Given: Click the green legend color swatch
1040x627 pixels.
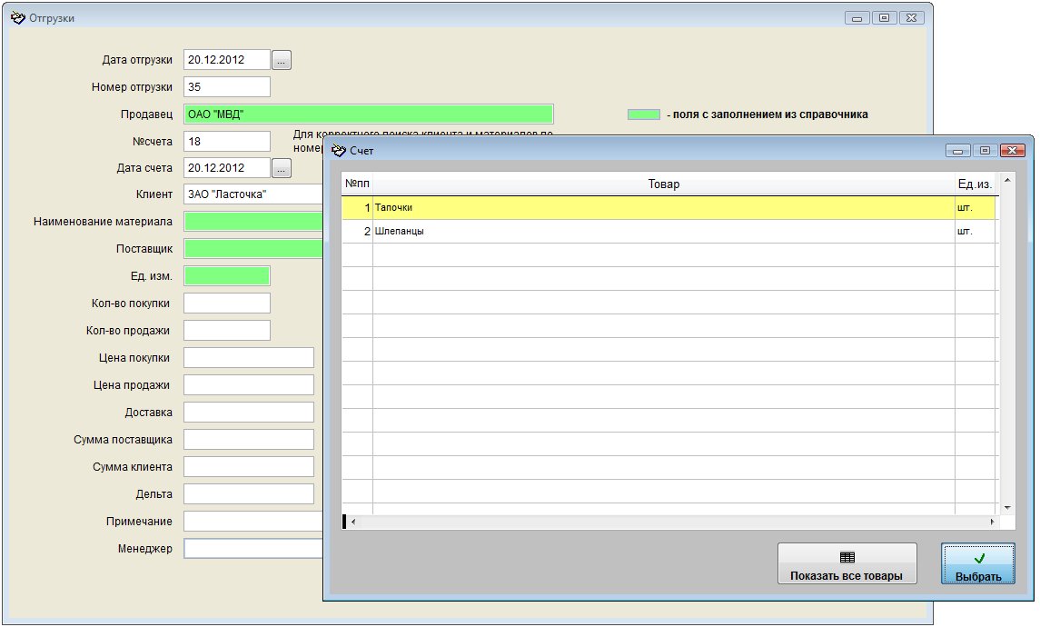Looking at the screenshot, I should point(644,114).
